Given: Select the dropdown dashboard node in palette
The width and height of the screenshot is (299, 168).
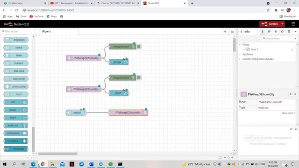Looking at the screenshot, I should pos(16,40).
